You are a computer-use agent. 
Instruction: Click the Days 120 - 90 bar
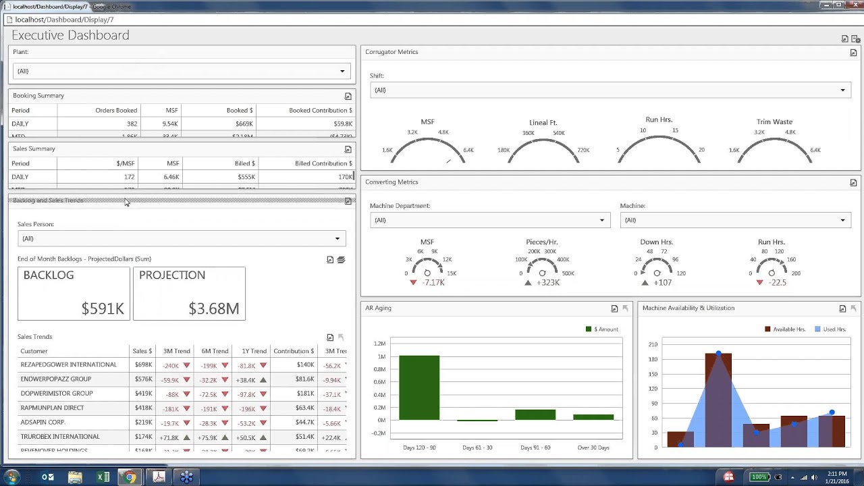click(x=419, y=387)
